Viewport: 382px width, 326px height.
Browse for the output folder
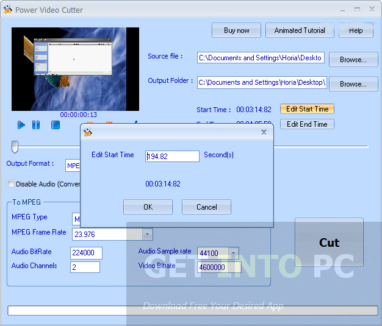click(x=353, y=84)
